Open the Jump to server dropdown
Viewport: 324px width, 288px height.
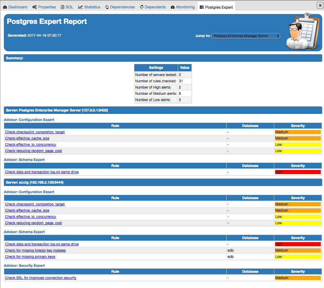pyautogui.click(x=246, y=36)
